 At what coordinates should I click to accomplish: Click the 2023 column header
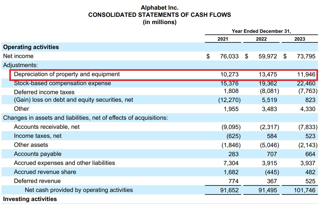[300, 39]
